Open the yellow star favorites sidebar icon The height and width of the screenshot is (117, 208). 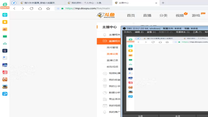[5, 22]
